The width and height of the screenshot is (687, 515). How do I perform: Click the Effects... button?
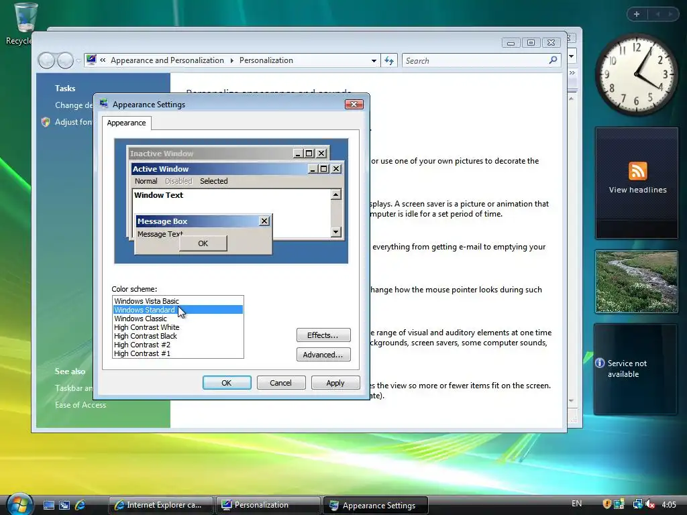[x=323, y=335]
